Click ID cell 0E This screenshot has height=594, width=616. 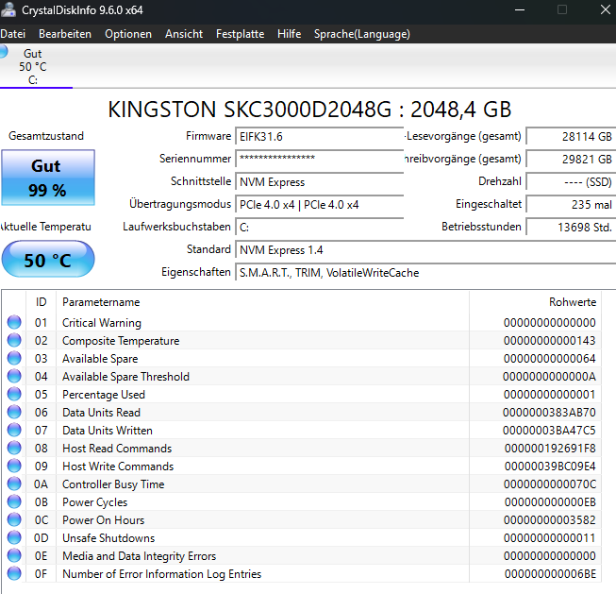tap(41, 556)
